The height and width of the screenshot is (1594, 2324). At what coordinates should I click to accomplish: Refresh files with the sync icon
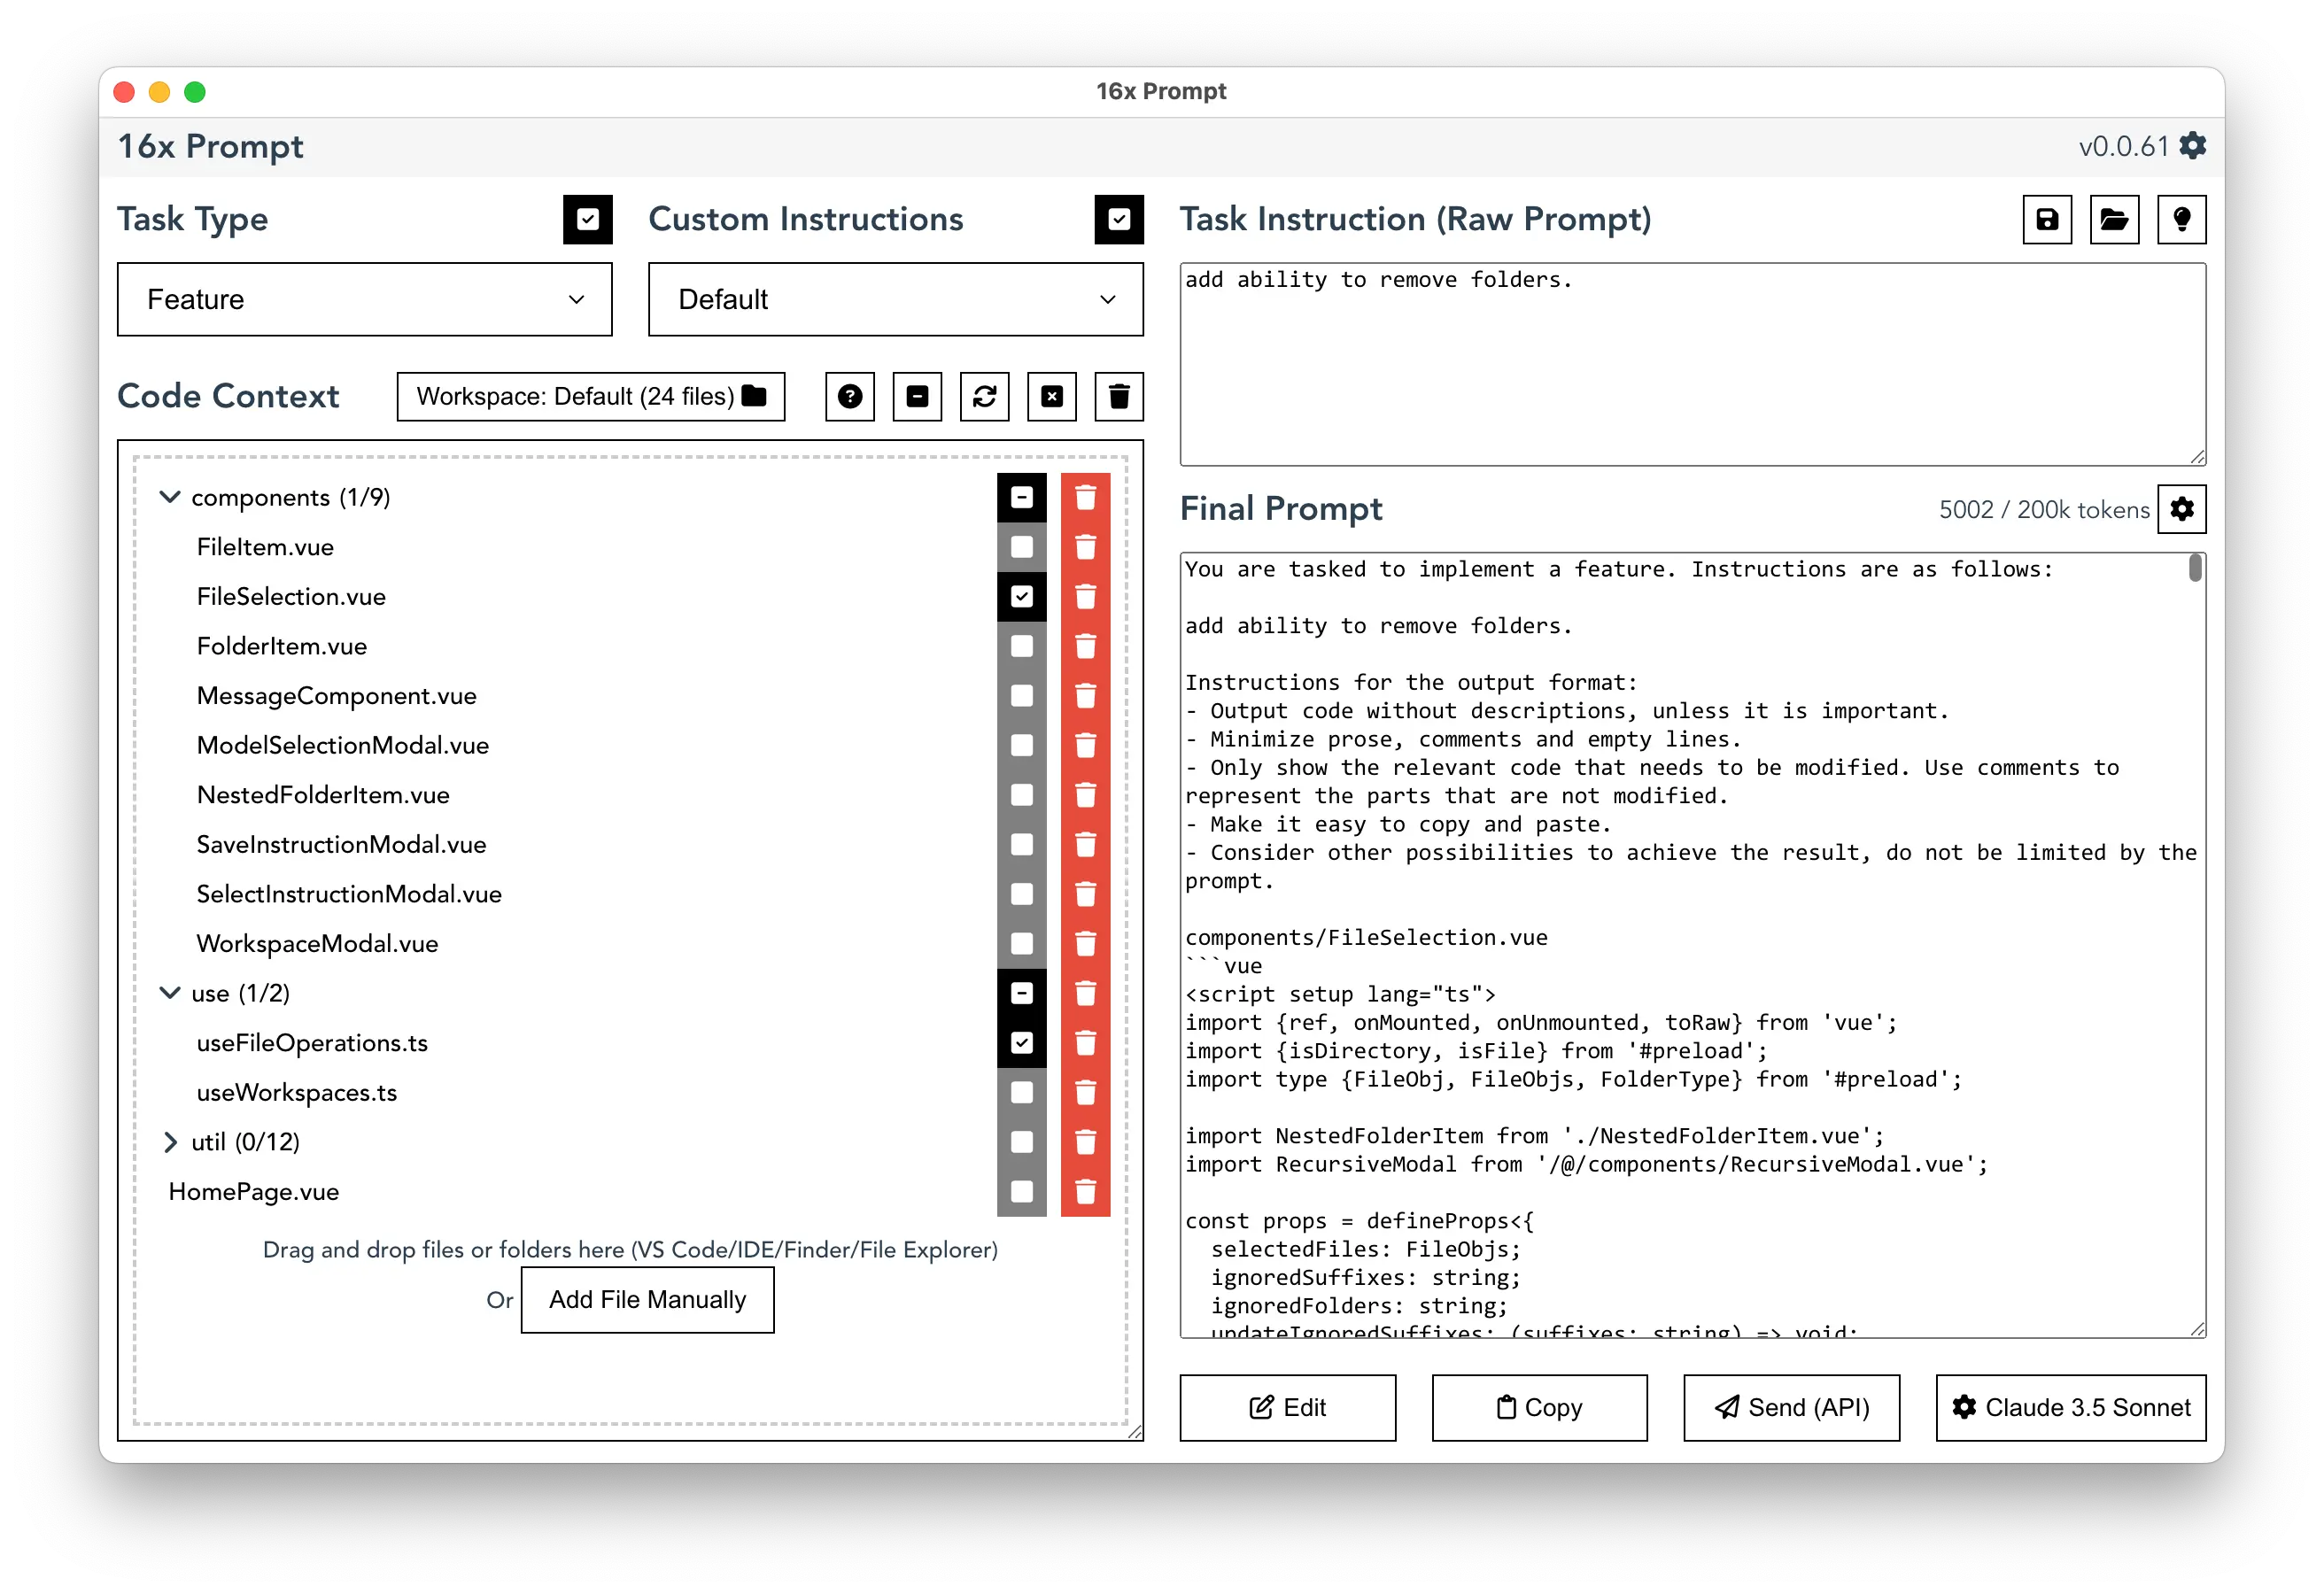pyautogui.click(x=985, y=397)
